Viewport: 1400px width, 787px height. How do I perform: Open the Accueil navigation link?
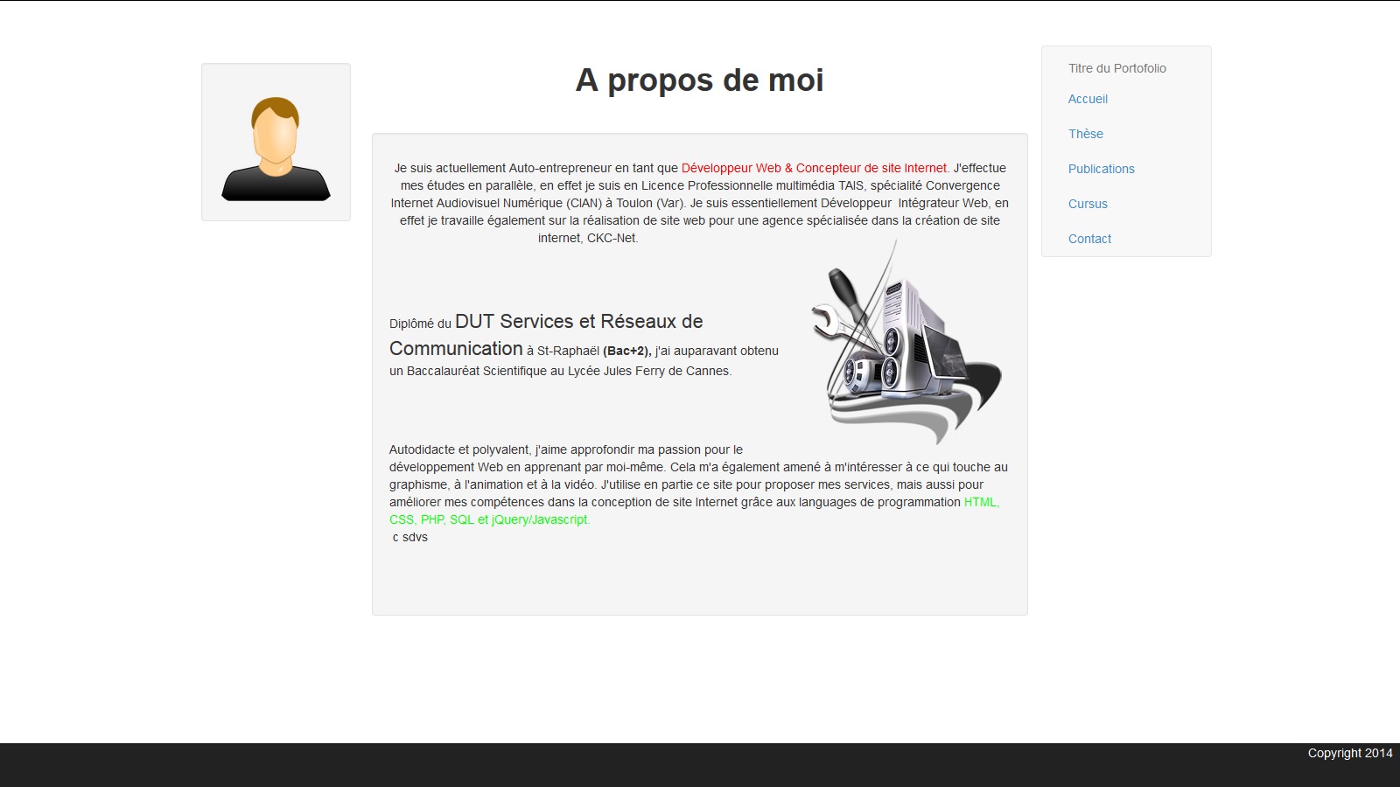coord(1088,99)
